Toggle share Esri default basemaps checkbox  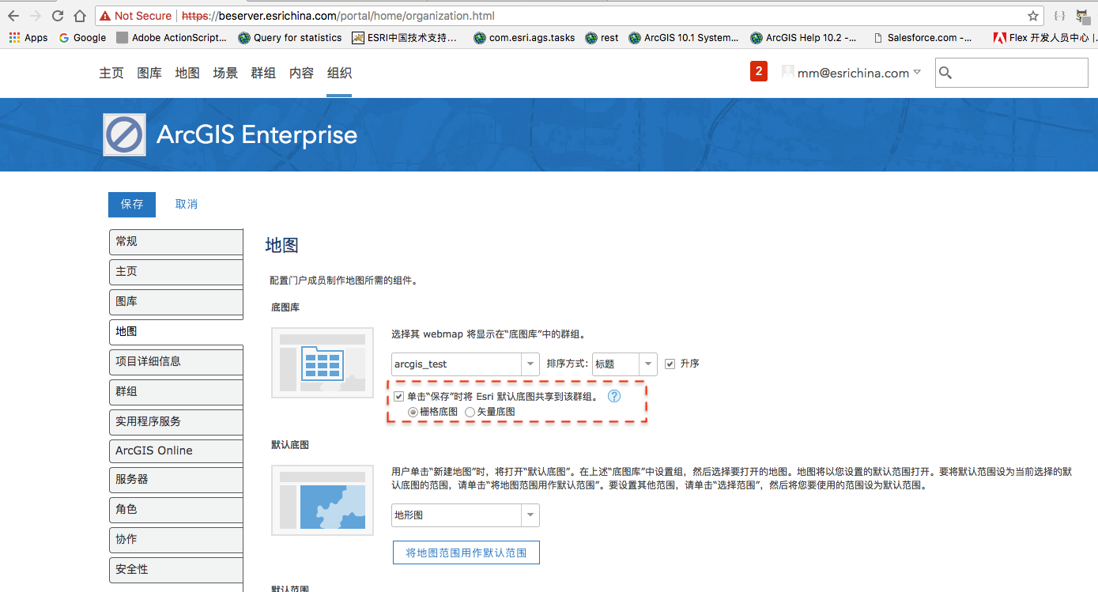tap(399, 397)
